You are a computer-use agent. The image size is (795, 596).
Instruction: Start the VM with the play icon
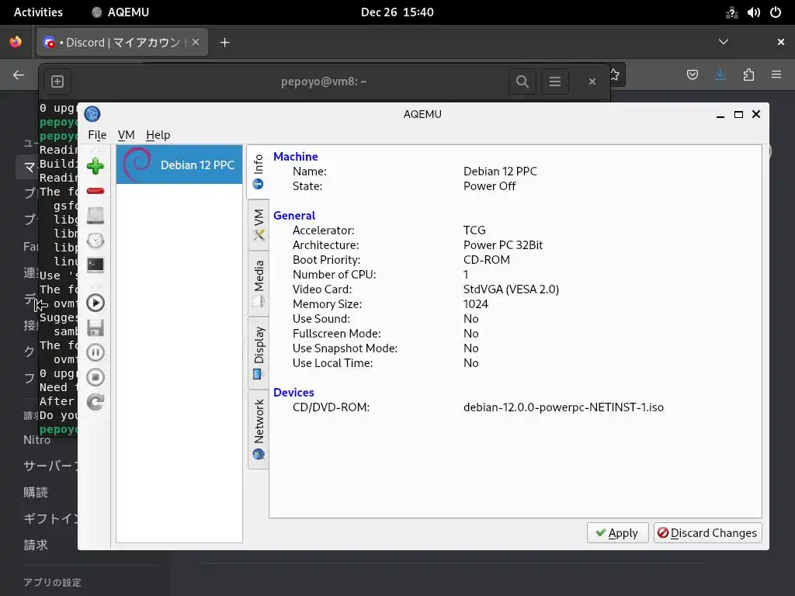click(x=95, y=303)
